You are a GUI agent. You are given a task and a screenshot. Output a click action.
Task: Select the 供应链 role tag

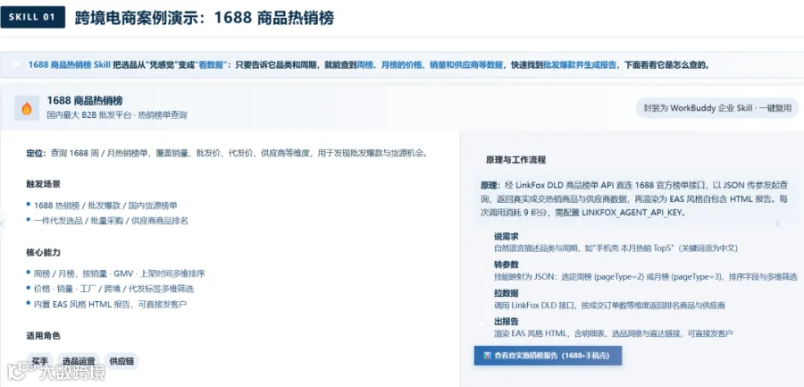point(121,361)
